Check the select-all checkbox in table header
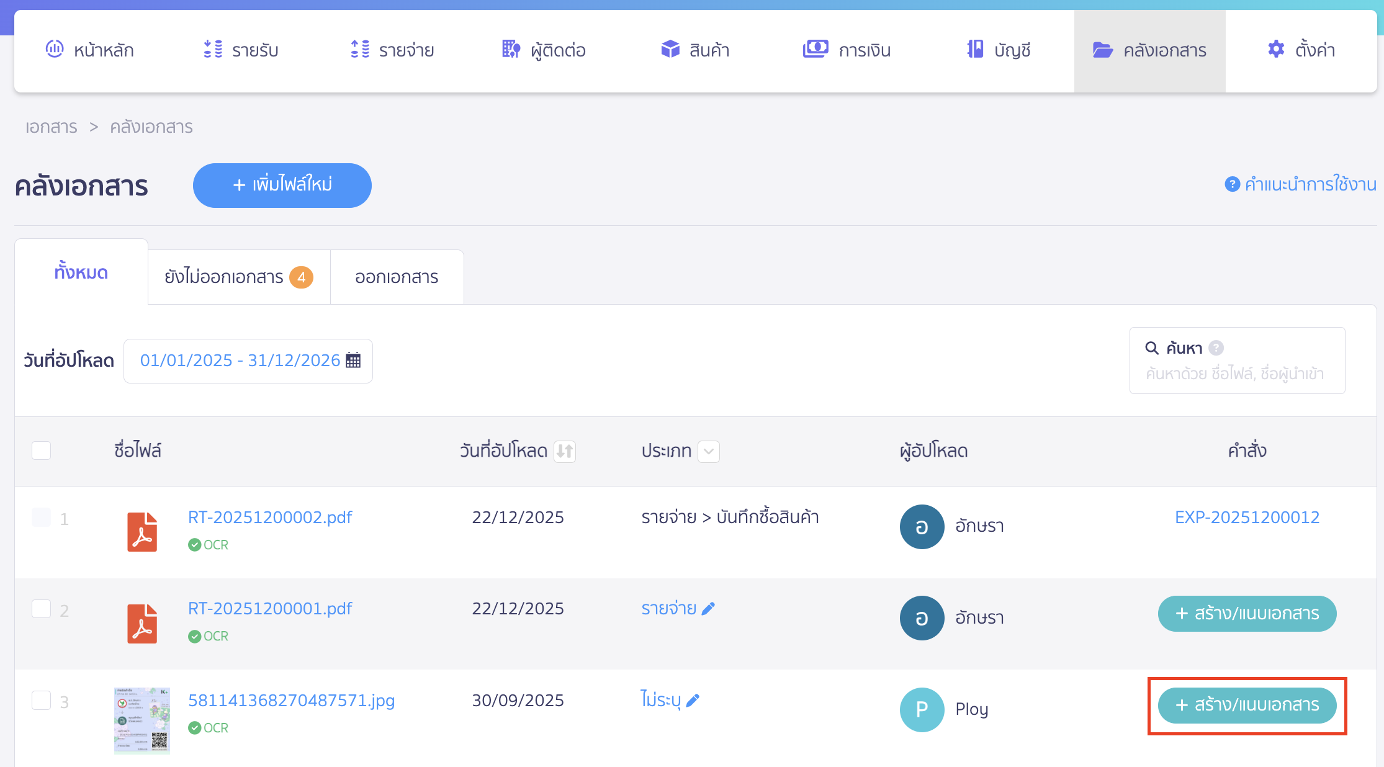 tap(42, 451)
